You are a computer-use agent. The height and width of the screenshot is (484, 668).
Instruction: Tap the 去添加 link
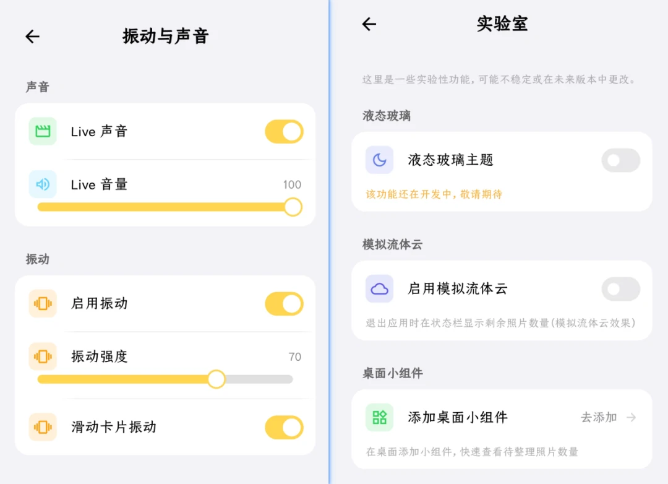click(599, 418)
